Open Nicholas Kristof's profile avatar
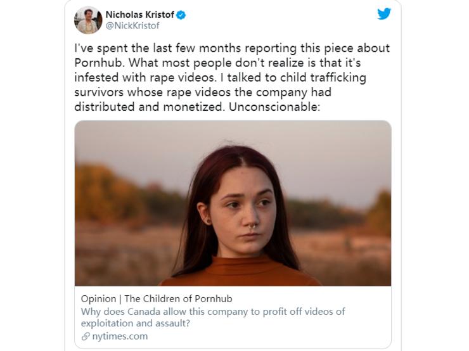Viewport: 469px width, 351px height. (88, 20)
